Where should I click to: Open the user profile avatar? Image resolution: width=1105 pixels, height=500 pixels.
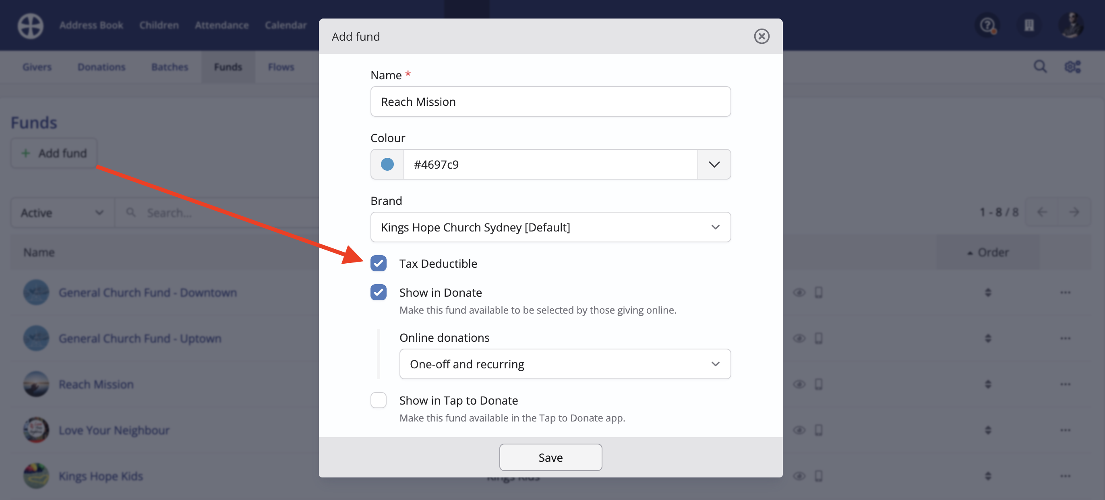pyautogui.click(x=1071, y=25)
